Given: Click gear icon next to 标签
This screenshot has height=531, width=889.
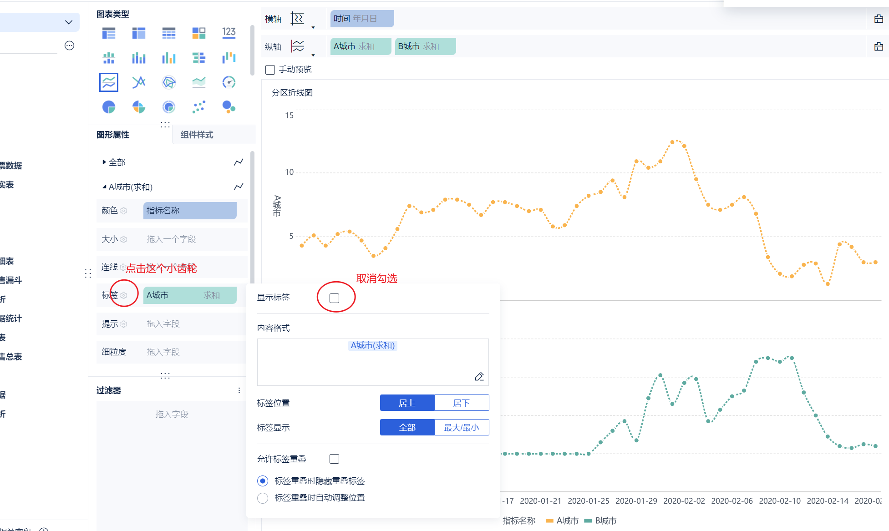Looking at the screenshot, I should (124, 296).
